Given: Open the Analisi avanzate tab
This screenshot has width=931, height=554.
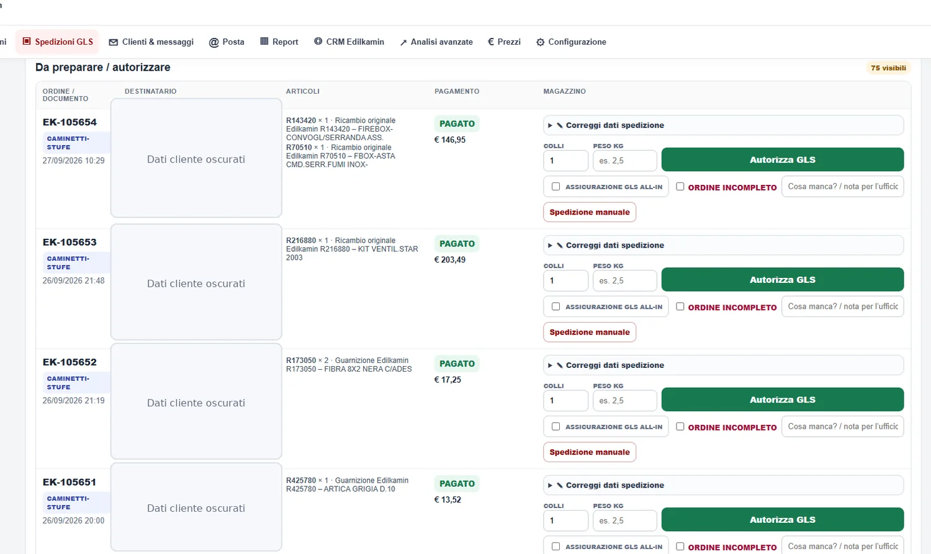Looking at the screenshot, I should pyautogui.click(x=436, y=42).
